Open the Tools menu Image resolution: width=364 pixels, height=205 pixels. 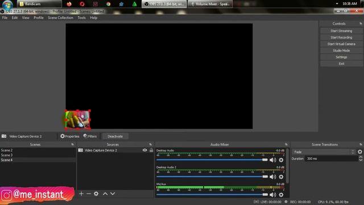(x=81, y=18)
